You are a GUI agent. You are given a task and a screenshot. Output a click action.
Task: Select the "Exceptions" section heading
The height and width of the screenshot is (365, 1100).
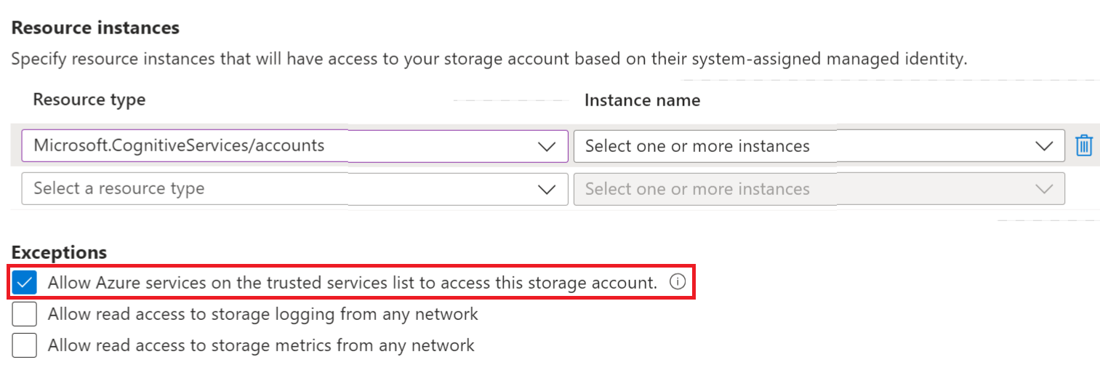click(x=59, y=252)
